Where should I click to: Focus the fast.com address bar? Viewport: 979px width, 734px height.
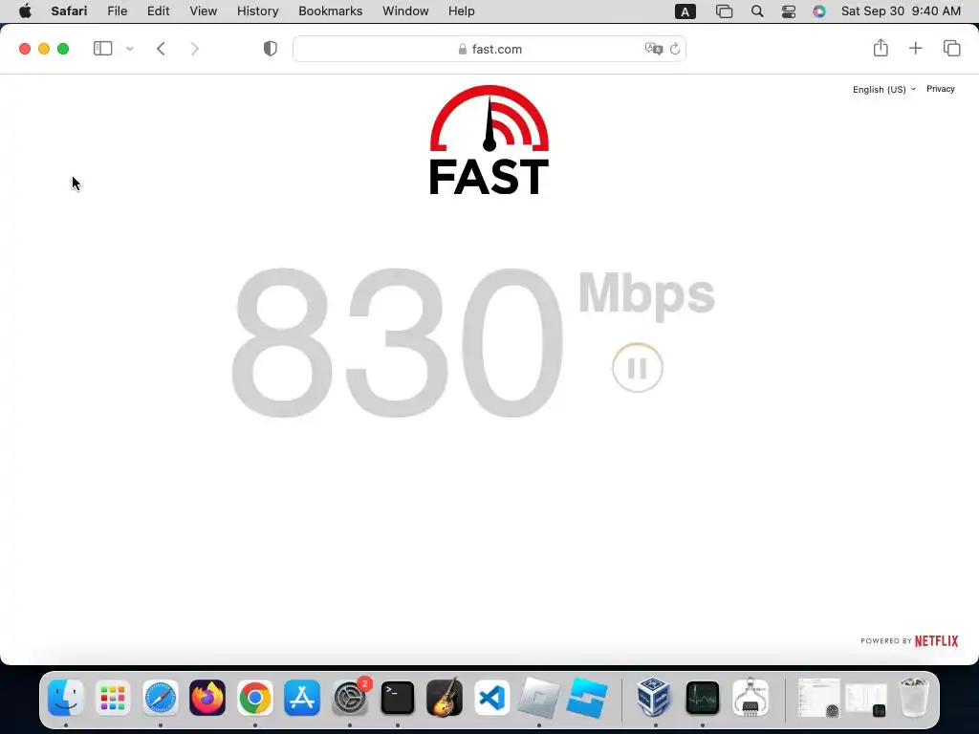[x=489, y=49]
